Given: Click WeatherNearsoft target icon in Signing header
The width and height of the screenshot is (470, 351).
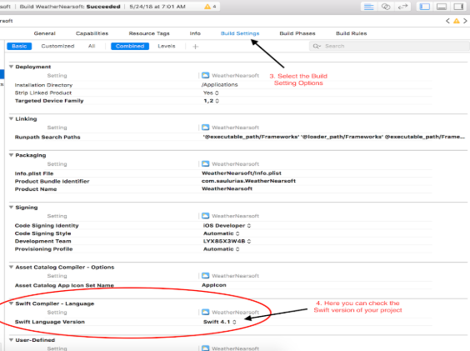Looking at the screenshot, I should coord(205,216).
